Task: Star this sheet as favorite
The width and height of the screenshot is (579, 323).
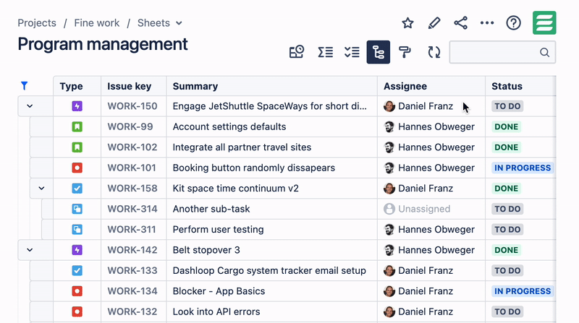Action: tap(407, 23)
